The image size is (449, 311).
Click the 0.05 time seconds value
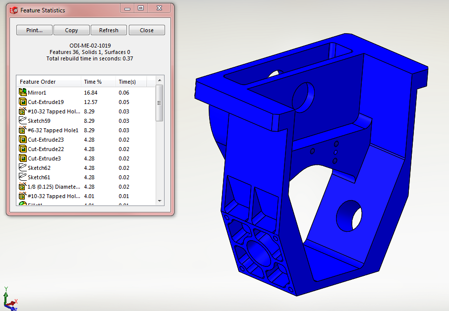pyautogui.click(x=124, y=102)
